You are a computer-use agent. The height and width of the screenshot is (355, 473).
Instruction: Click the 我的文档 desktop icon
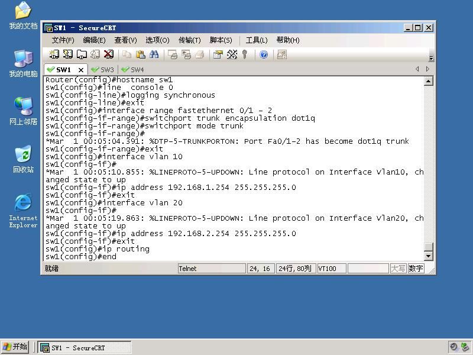(x=23, y=16)
